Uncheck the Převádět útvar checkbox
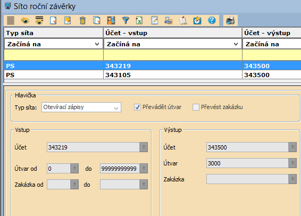Viewport: 301px width, 216px height. (137, 107)
